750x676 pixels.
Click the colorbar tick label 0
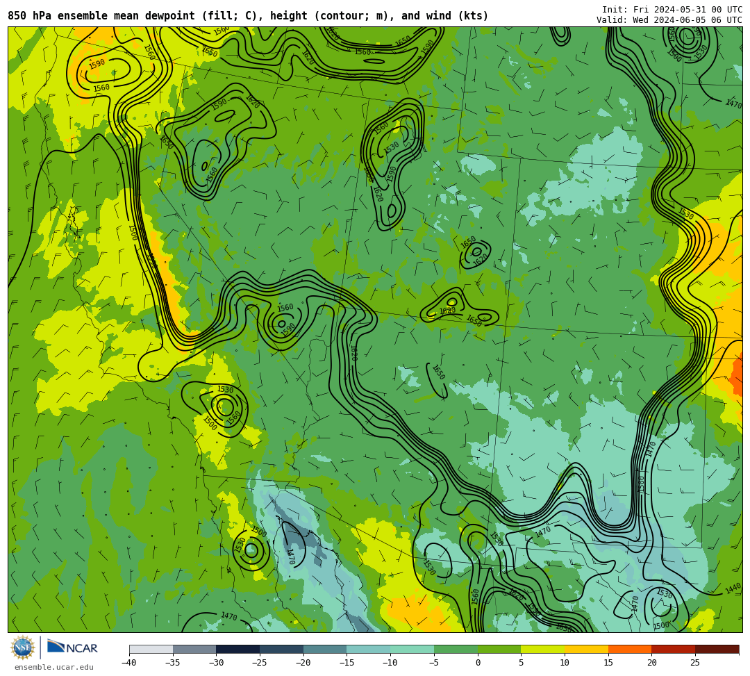tap(478, 663)
